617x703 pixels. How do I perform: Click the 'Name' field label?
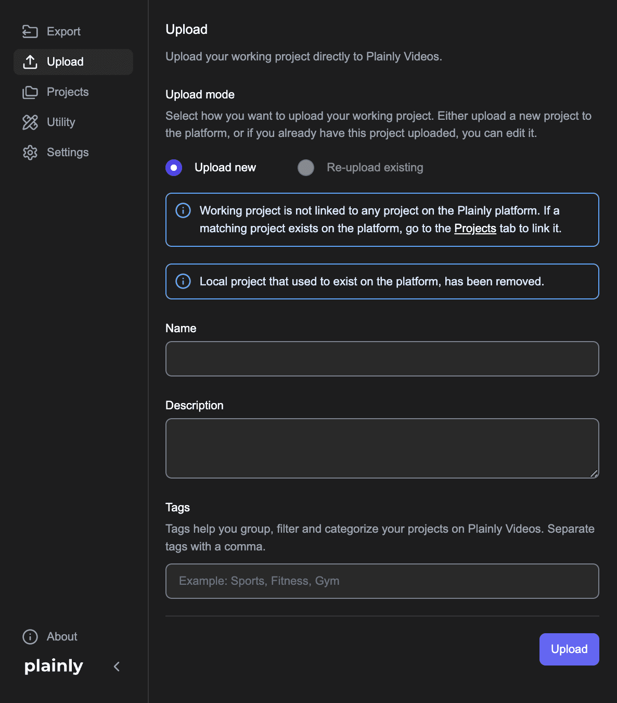pyautogui.click(x=181, y=329)
